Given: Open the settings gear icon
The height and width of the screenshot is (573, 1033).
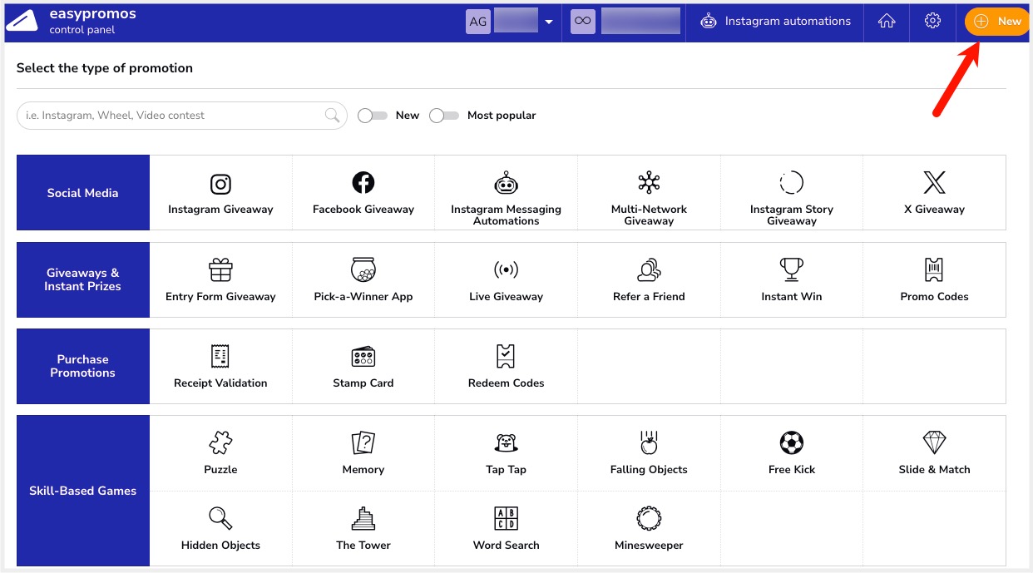Looking at the screenshot, I should click(x=933, y=22).
